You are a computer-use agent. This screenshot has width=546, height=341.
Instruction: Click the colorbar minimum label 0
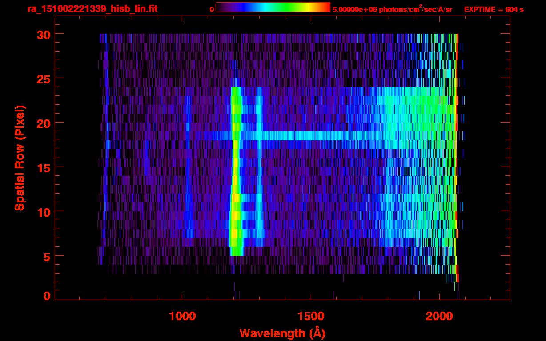coord(212,9)
